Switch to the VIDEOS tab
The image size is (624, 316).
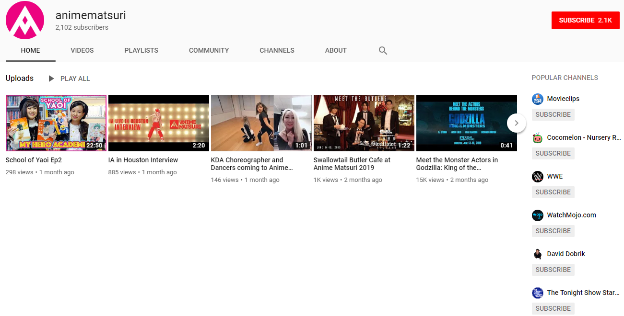click(82, 50)
